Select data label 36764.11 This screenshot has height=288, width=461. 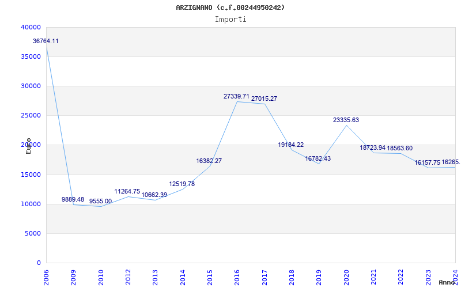pyautogui.click(x=46, y=41)
